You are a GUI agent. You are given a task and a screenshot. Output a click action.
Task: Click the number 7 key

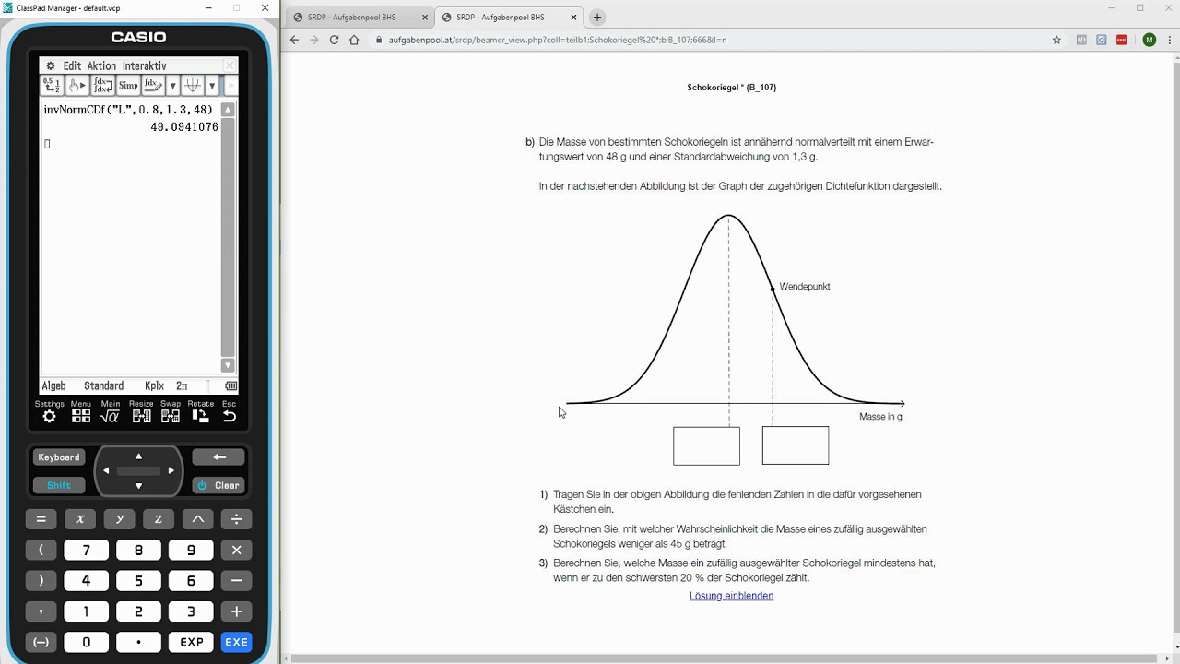[87, 551]
